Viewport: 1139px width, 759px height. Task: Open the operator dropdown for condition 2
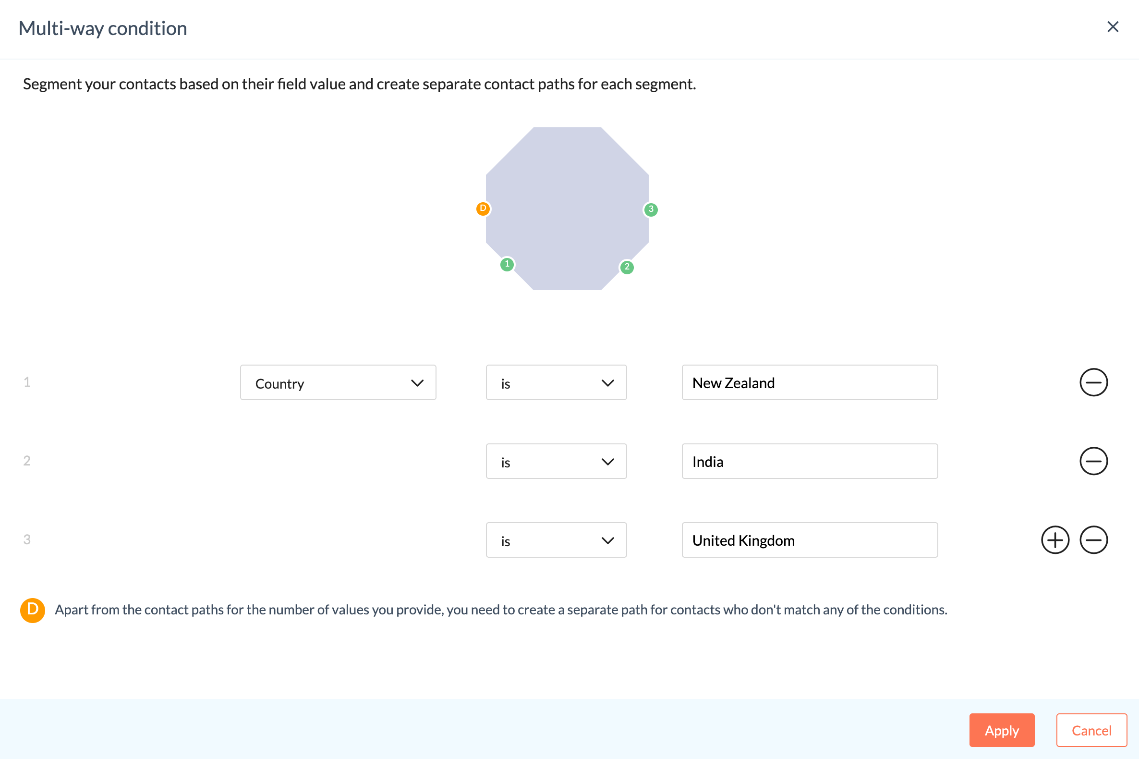(556, 461)
